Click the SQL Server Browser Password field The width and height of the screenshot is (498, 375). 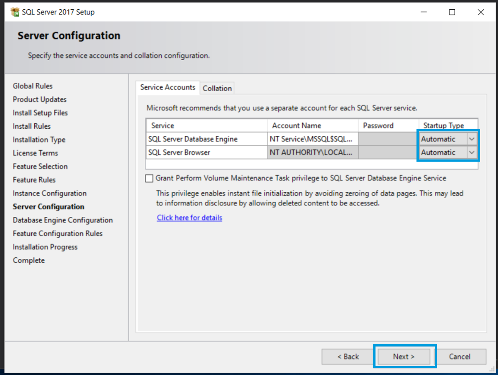tap(388, 152)
